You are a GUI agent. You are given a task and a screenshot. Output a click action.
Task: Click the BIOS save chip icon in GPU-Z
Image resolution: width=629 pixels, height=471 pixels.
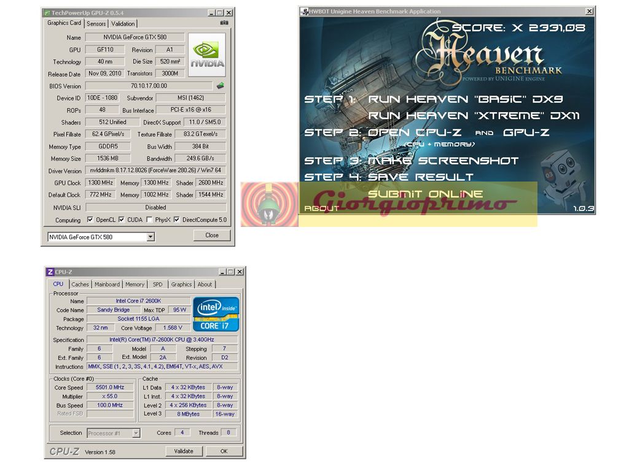(x=221, y=85)
